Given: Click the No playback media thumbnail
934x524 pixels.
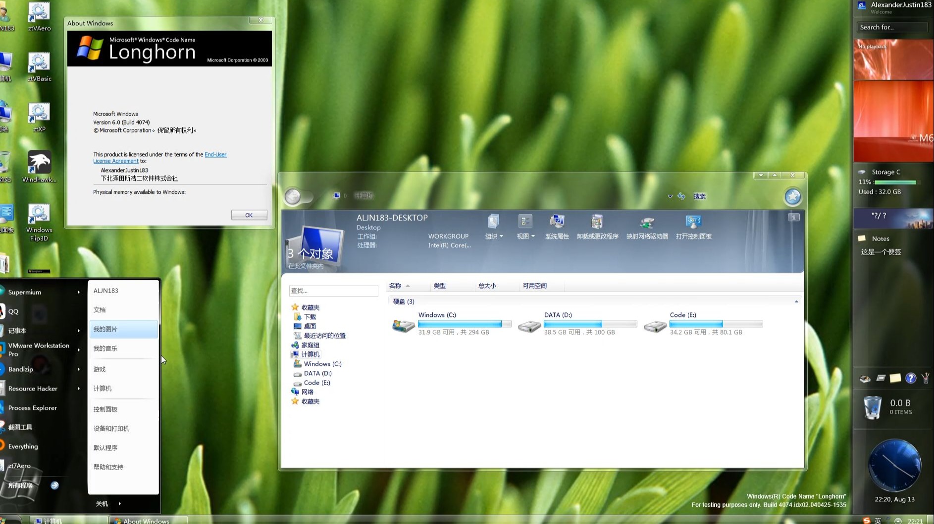Looking at the screenshot, I should [x=893, y=59].
